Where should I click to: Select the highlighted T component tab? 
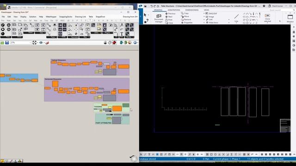pos(90,20)
